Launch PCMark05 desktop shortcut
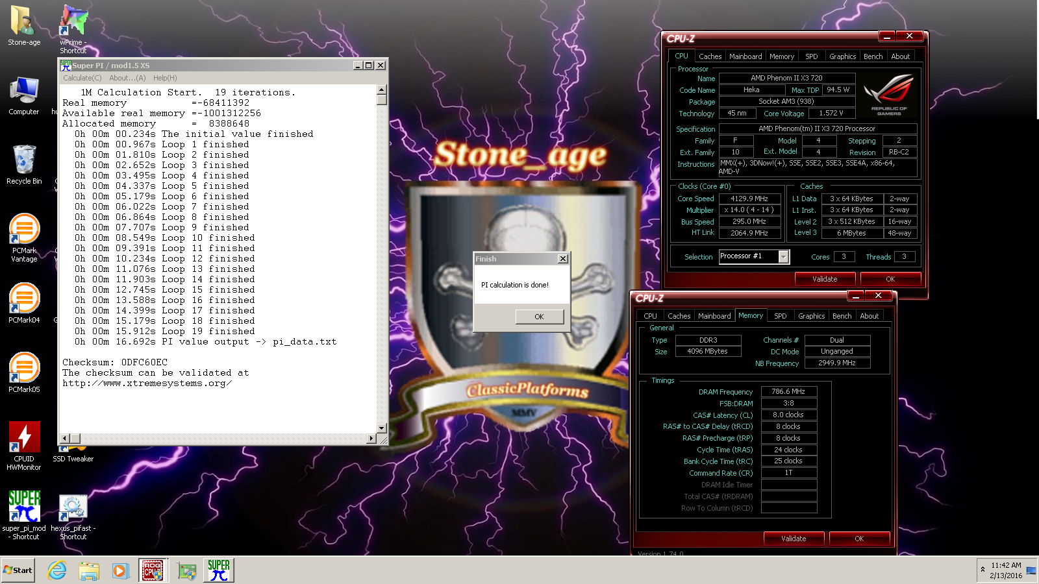 (x=24, y=372)
